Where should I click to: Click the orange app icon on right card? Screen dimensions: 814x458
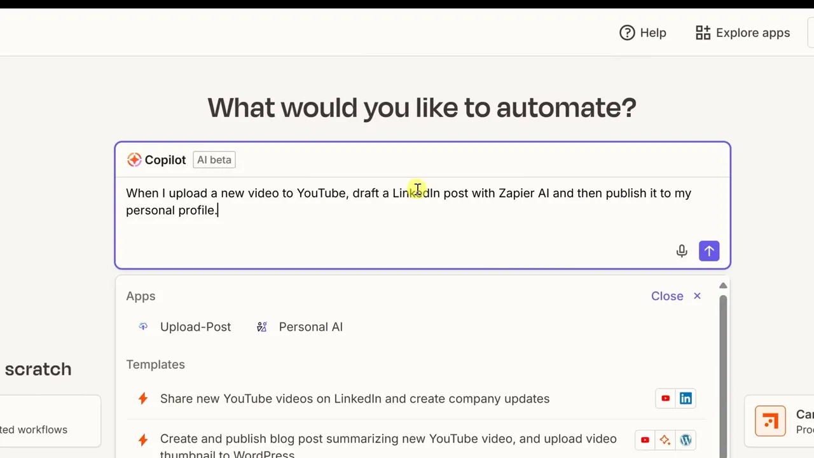coord(770,420)
